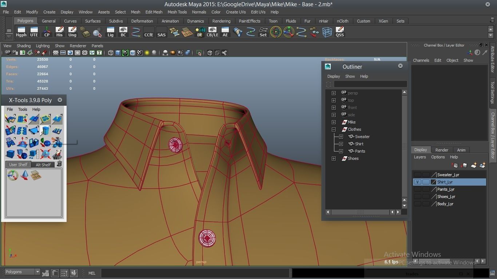
Task: Select the Render layer tab
Action: click(442, 150)
